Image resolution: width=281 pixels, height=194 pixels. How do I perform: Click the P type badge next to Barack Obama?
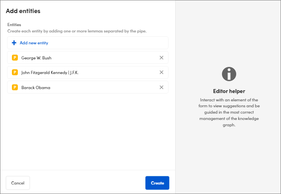point(15,87)
